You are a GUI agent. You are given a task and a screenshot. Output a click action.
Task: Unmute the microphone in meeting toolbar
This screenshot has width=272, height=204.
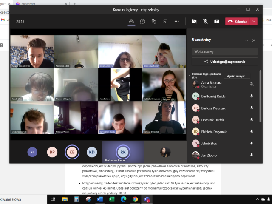pyautogui.click(x=205, y=21)
